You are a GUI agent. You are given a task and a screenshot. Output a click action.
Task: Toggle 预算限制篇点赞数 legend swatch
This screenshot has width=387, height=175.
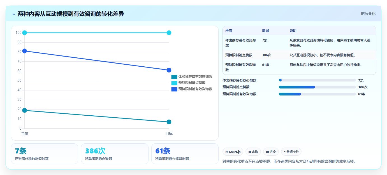174,83
